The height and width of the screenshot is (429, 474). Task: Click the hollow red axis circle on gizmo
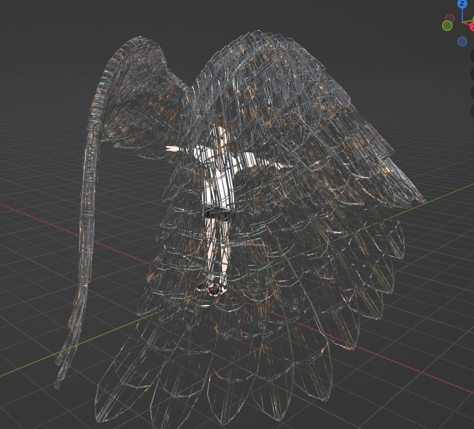point(450,18)
